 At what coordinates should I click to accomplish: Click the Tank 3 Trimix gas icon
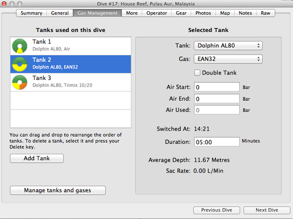coord(20,82)
